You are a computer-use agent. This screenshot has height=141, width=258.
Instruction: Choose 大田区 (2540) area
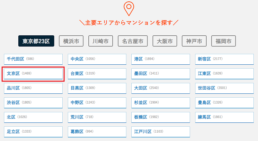tap(161, 88)
